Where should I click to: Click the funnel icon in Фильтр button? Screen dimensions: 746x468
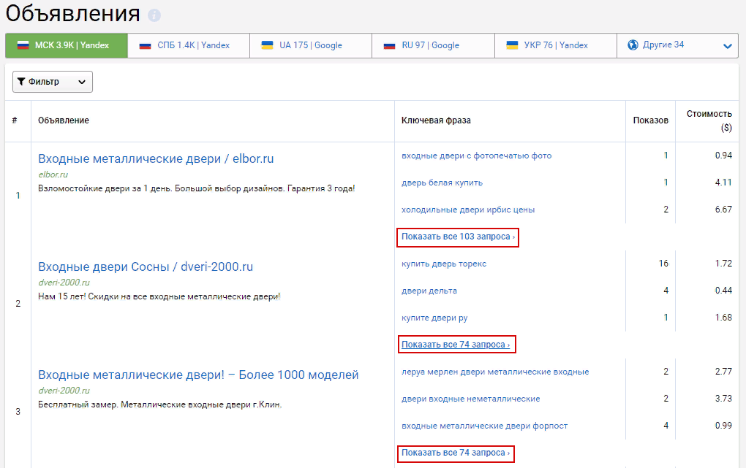coord(21,82)
